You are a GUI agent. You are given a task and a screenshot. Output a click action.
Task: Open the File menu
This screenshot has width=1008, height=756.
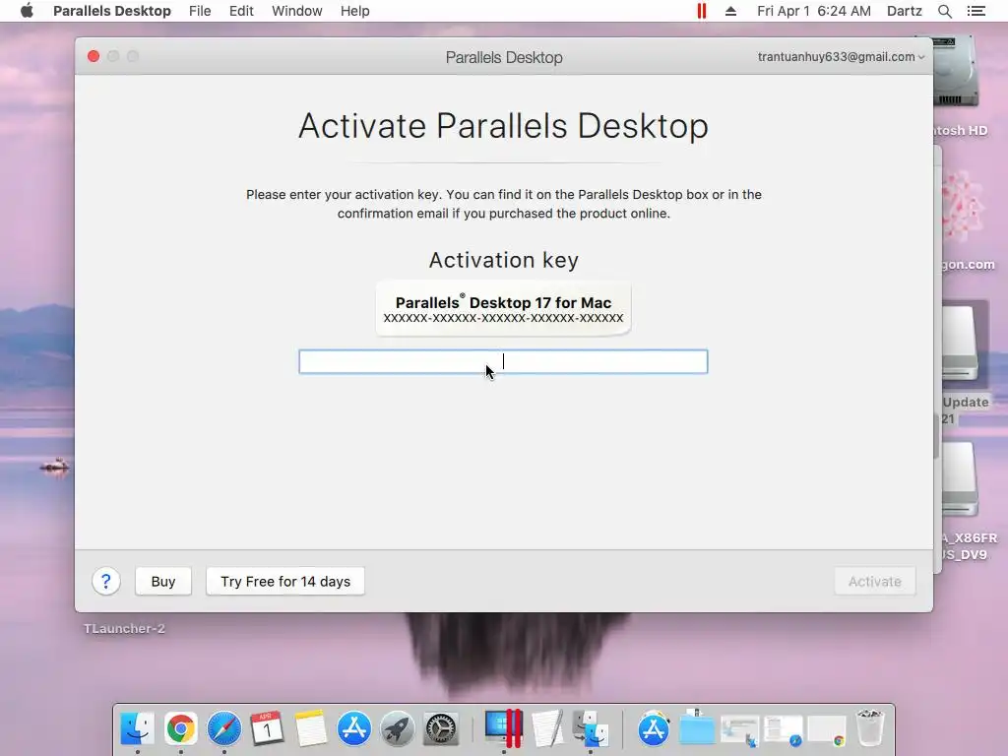(200, 11)
